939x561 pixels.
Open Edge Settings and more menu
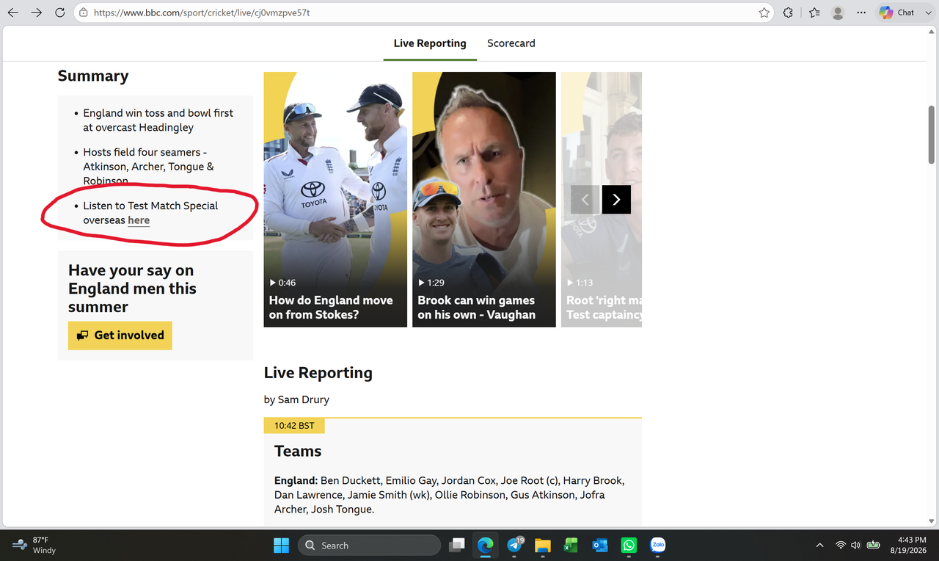click(x=861, y=12)
